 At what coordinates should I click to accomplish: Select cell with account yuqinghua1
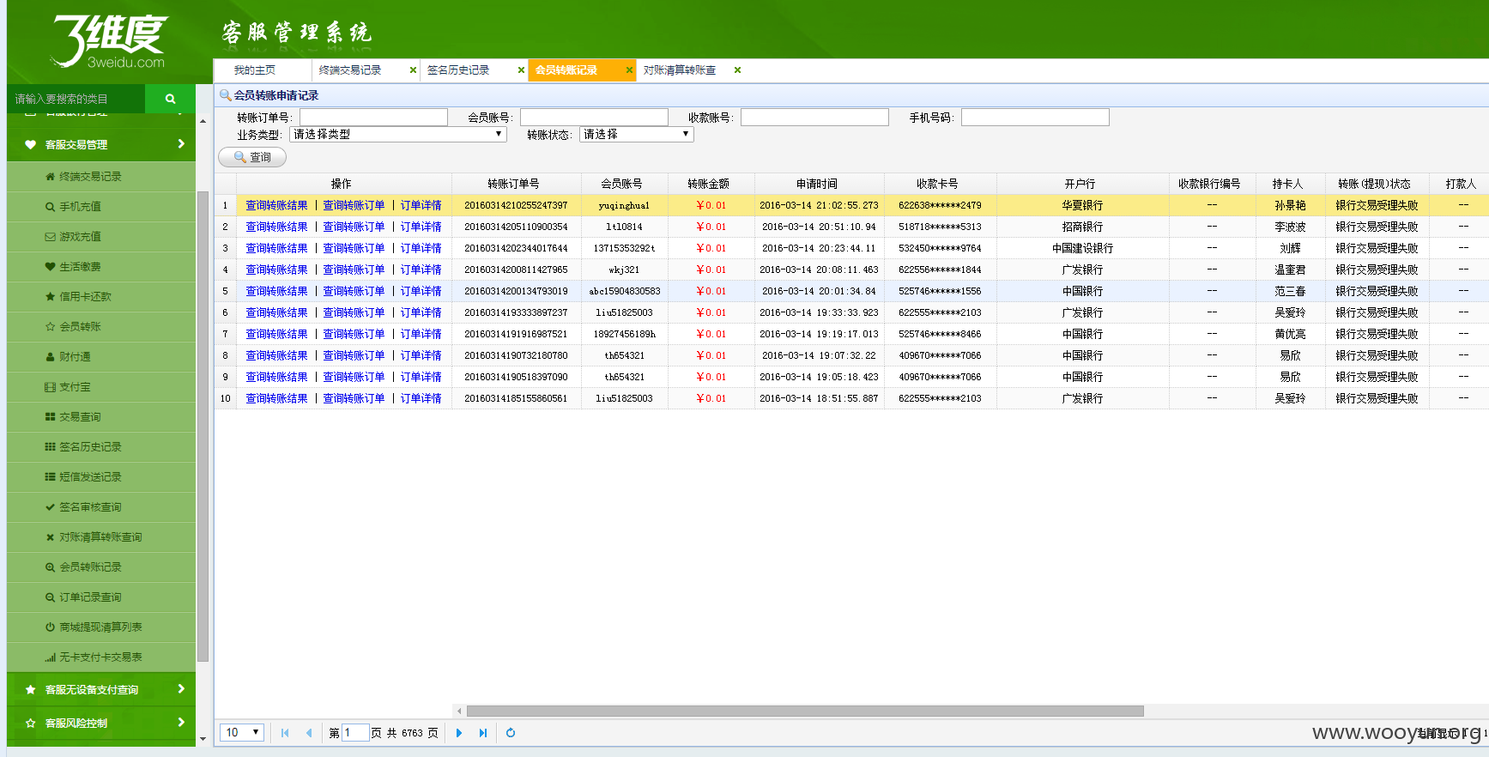click(624, 206)
